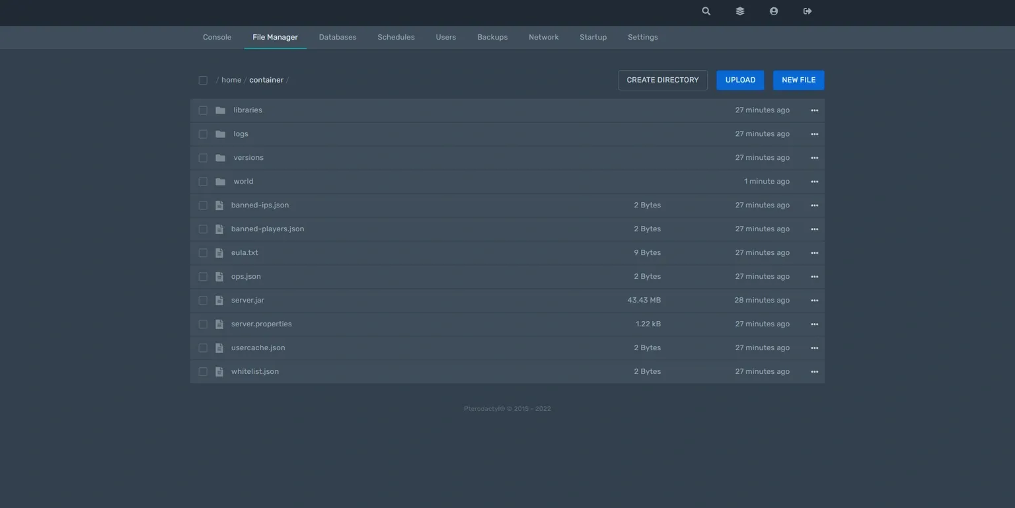1015x508 pixels.
Task: Click the server.jar file icon
Action: point(219,301)
